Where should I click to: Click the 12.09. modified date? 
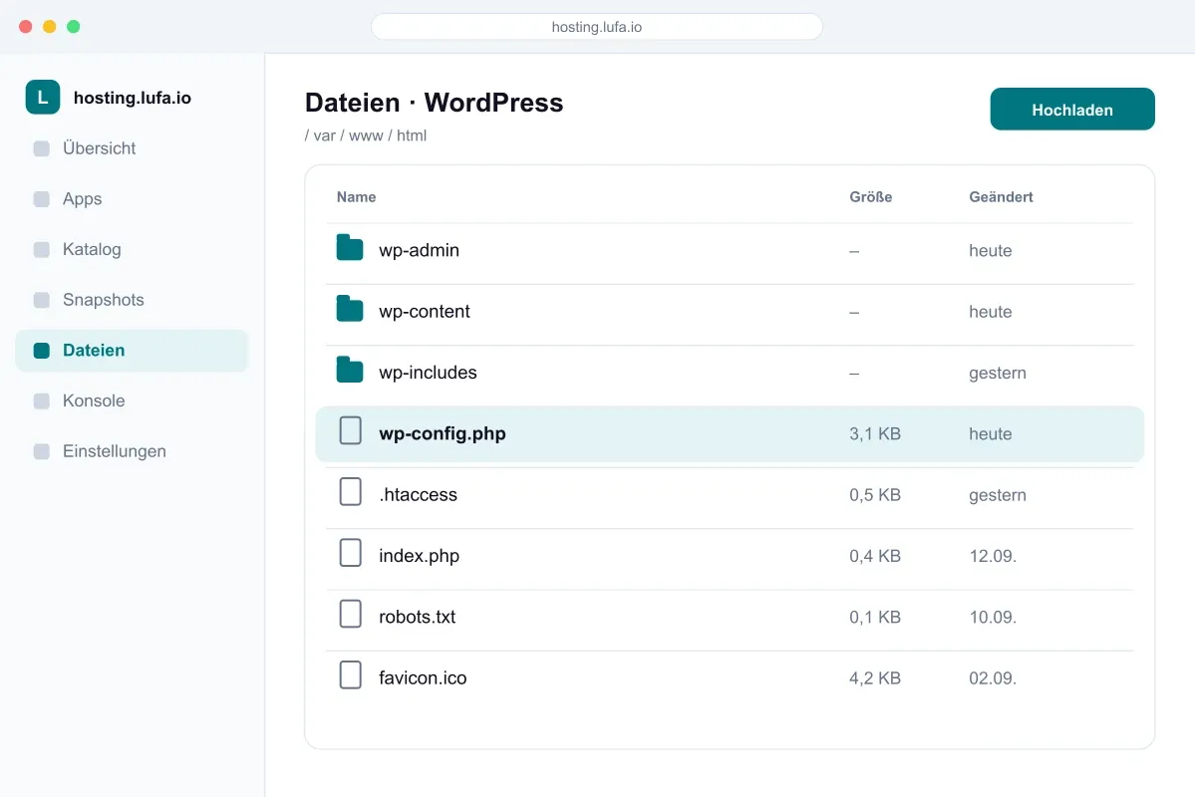(993, 556)
